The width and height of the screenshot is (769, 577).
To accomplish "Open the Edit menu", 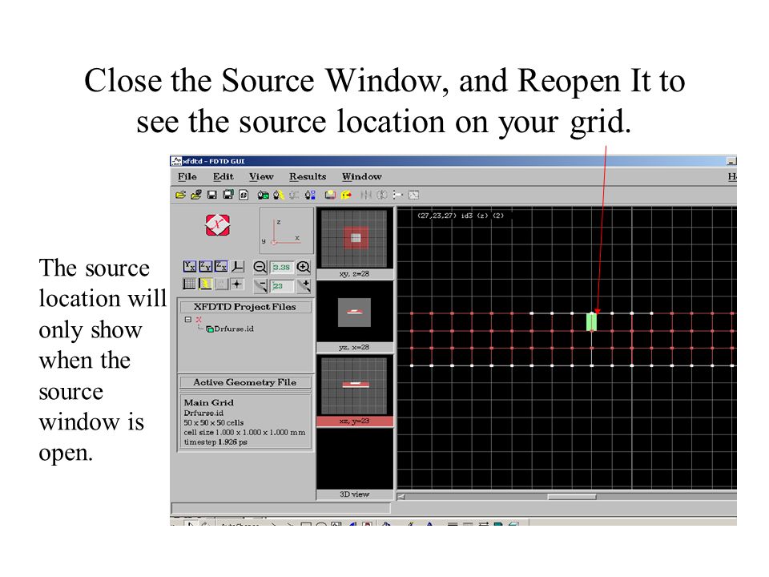I will [x=223, y=176].
